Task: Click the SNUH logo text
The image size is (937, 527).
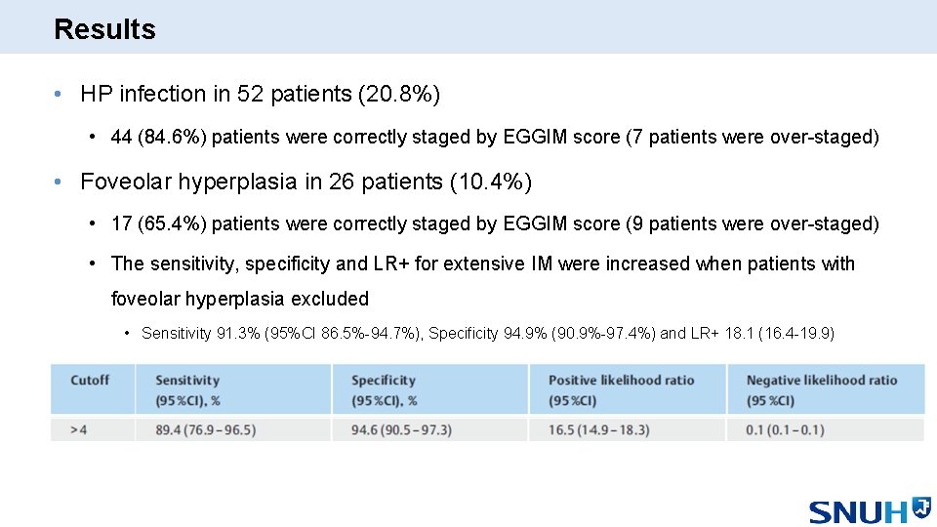Action: point(859,512)
